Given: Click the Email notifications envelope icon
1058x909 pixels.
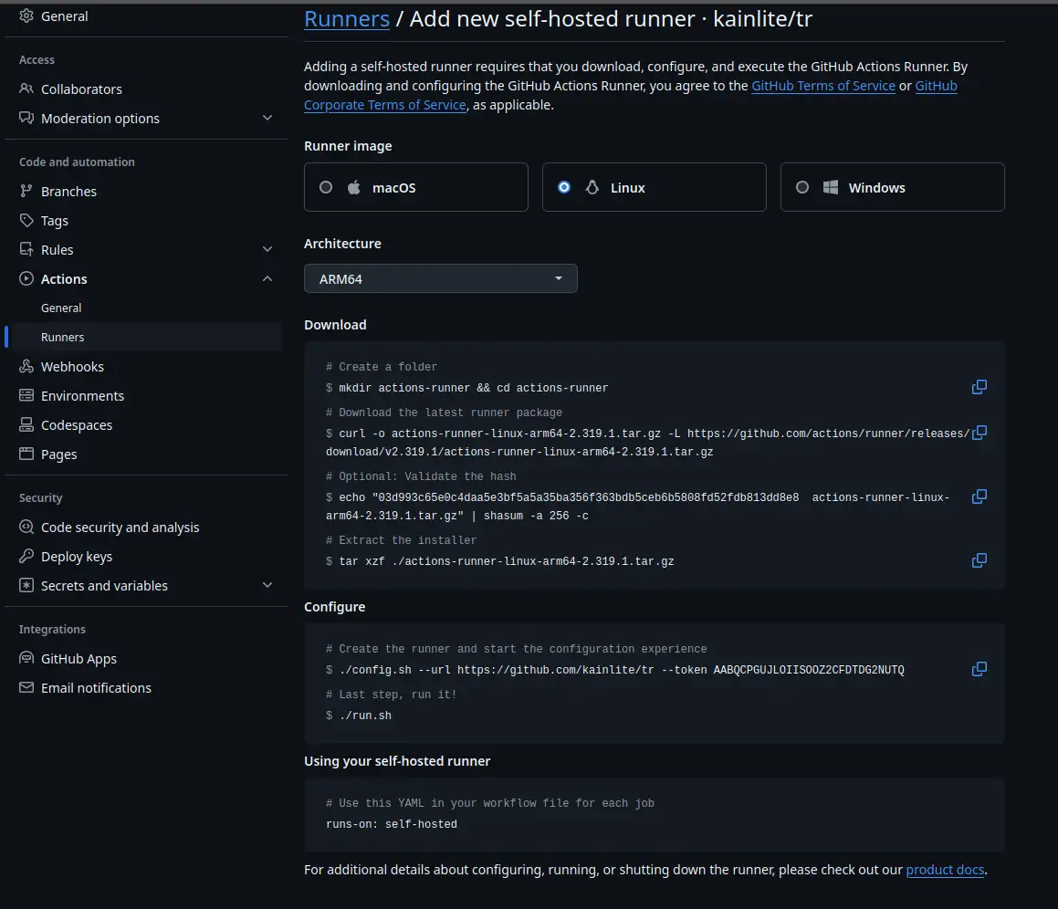Looking at the screenshot, I should (26, 687).
